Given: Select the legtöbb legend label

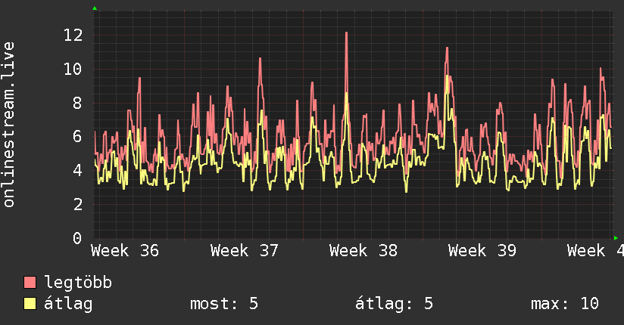Looking at the screenshot, I should tap(78, 283).
